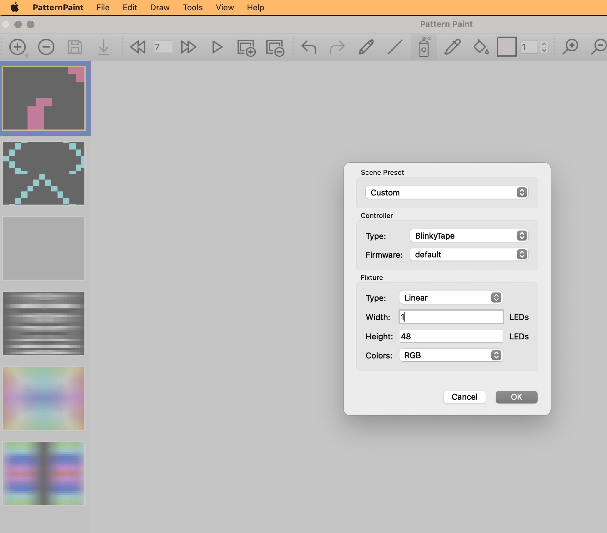
Task: Click the undo arrow icon
Action: click(x=309, y=47)
